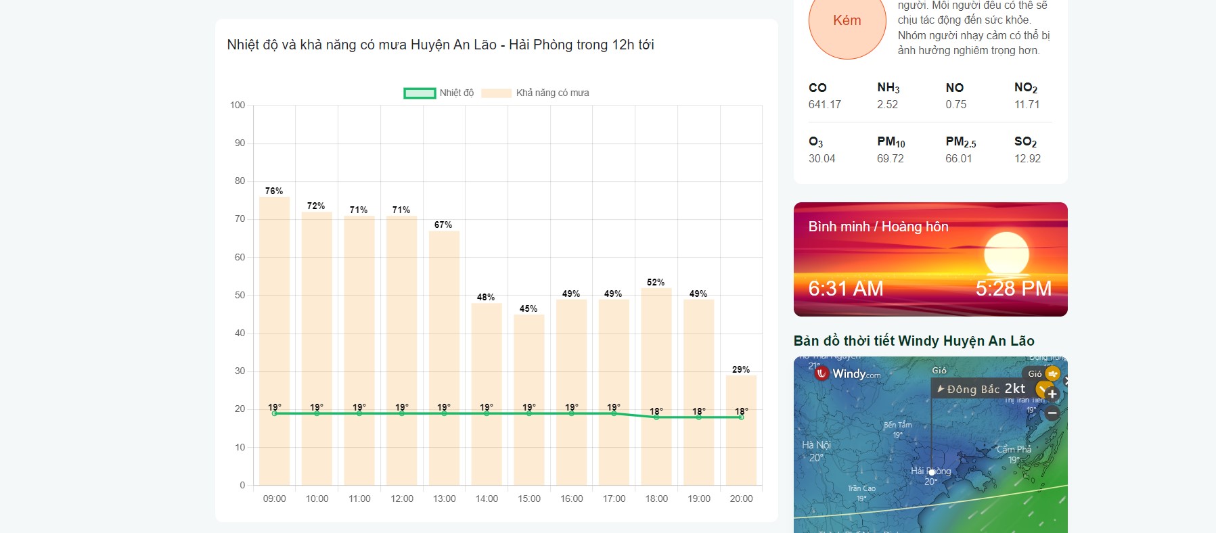1216x533 pixels.
Task: Close the wind info popup on map
Action: [1065, 381]
